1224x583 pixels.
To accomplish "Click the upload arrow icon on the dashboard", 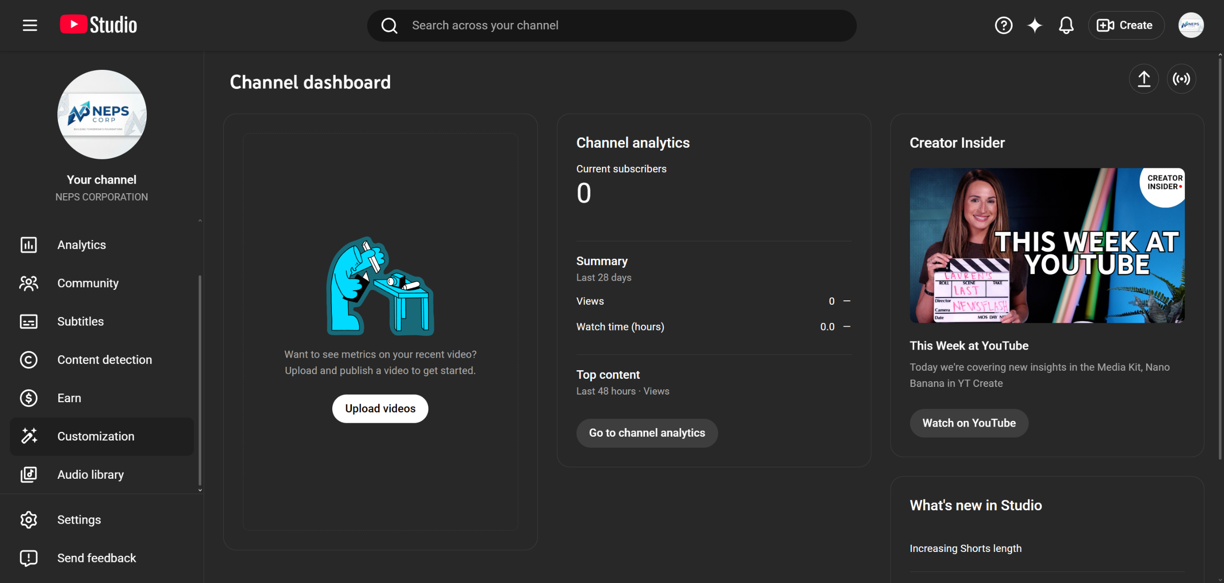I will pos(1144,79).
